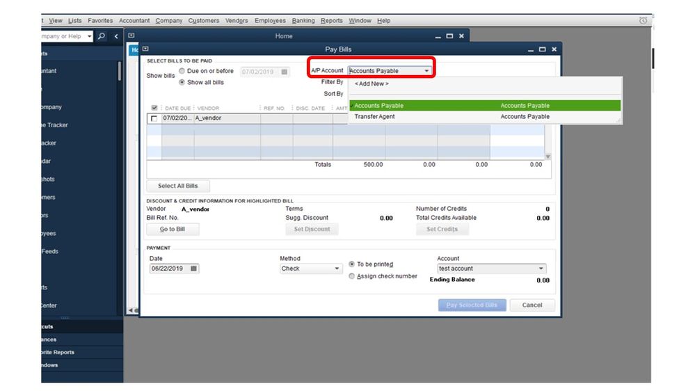This screenshot has width=695, height=391.
Task: Open the Help menu
Action: point(384,20)
